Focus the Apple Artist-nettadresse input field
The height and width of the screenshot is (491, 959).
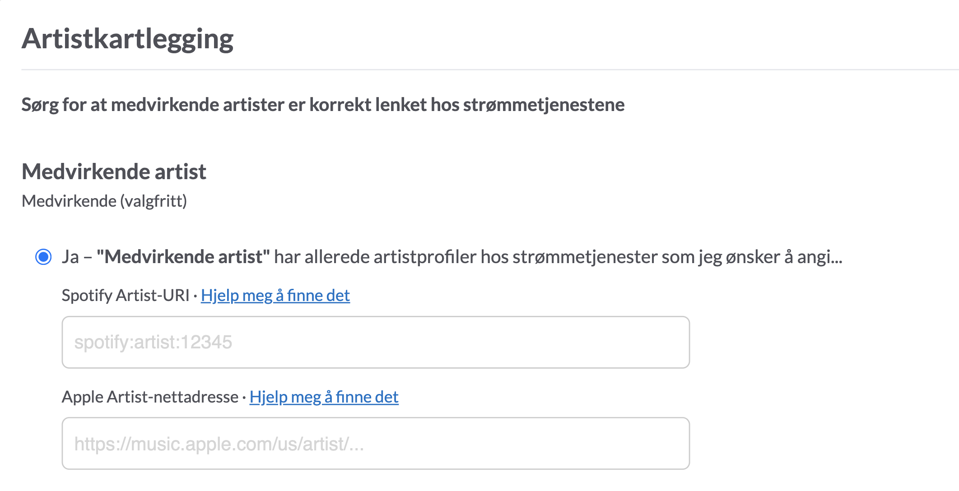click(376, 443)
